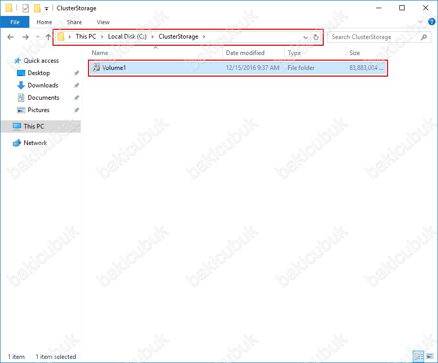Click the New folder quick access icon
The image size is (438, 363).
point(37,8)
